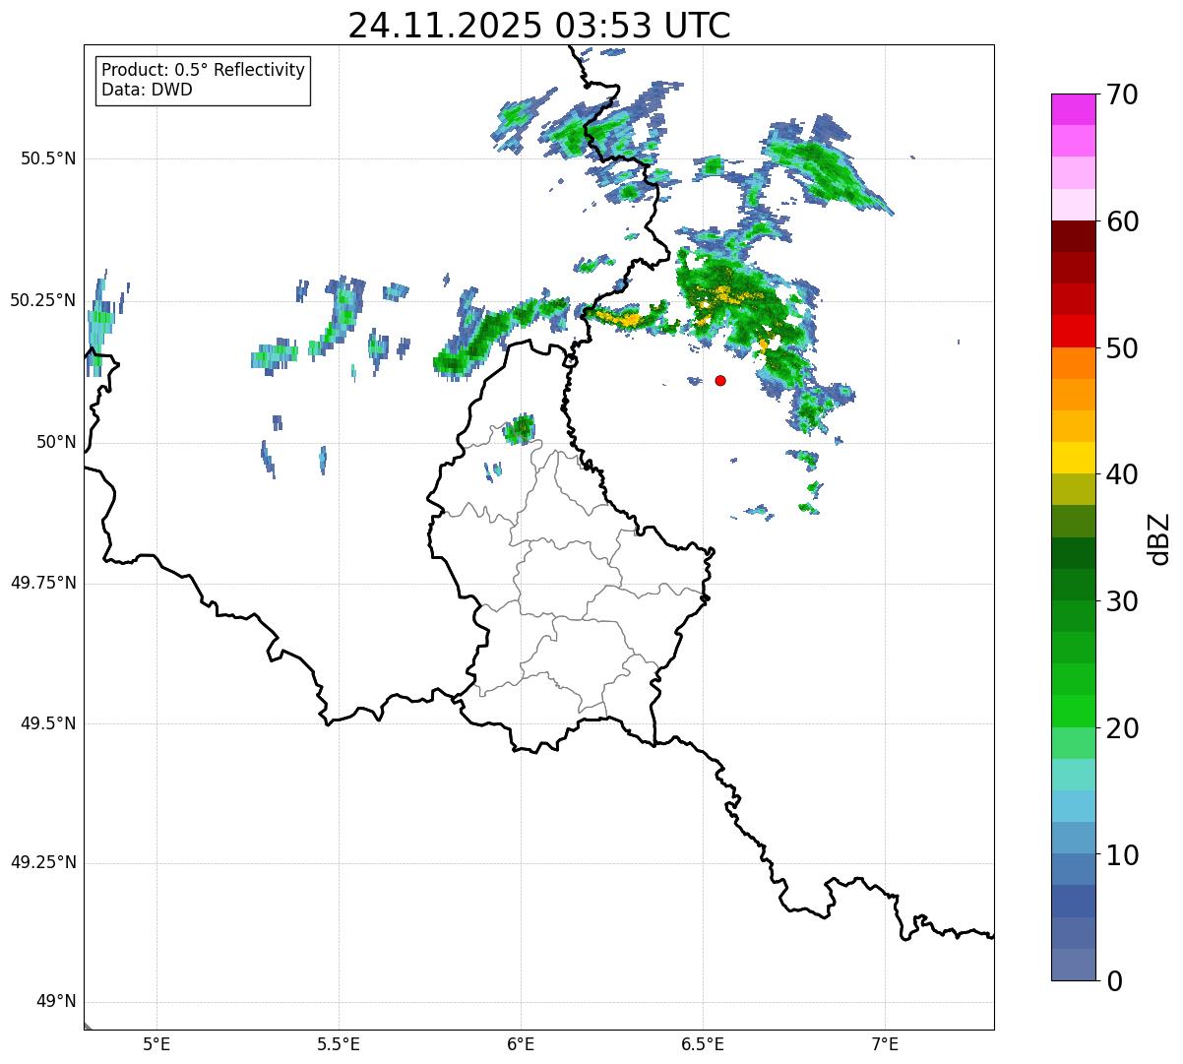Click the 7°E longitude label

point(885,1044)
